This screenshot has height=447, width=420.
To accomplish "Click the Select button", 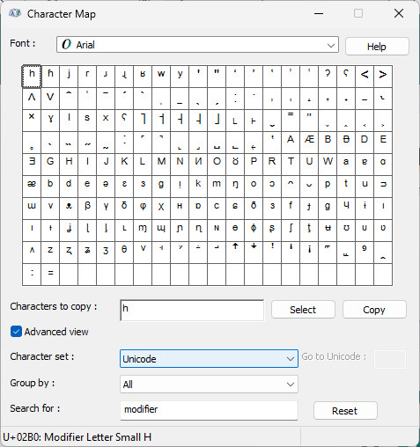I will click(x=303, y=310).
